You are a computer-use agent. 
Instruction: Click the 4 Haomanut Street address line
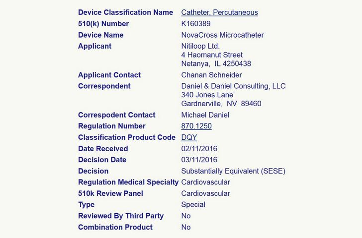[x=212, y=55]
